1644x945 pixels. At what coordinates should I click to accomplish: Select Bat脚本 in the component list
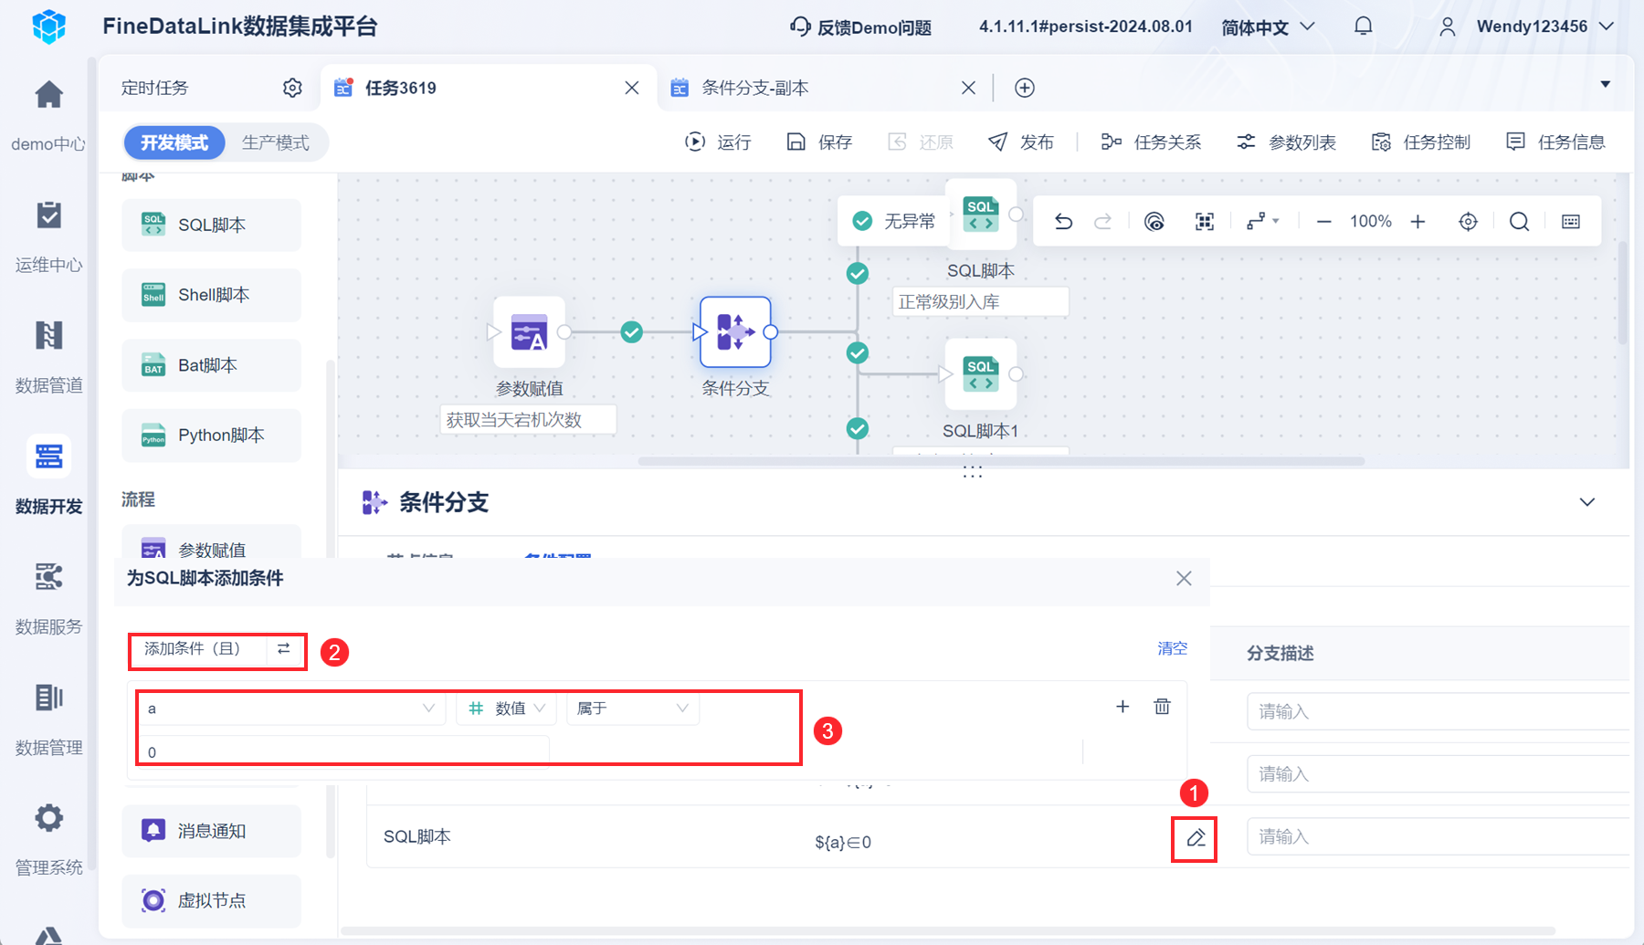pyautogui.click(x=211, y=365)
